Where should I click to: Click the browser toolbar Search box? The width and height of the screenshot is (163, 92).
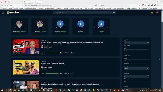click(113, 5)
